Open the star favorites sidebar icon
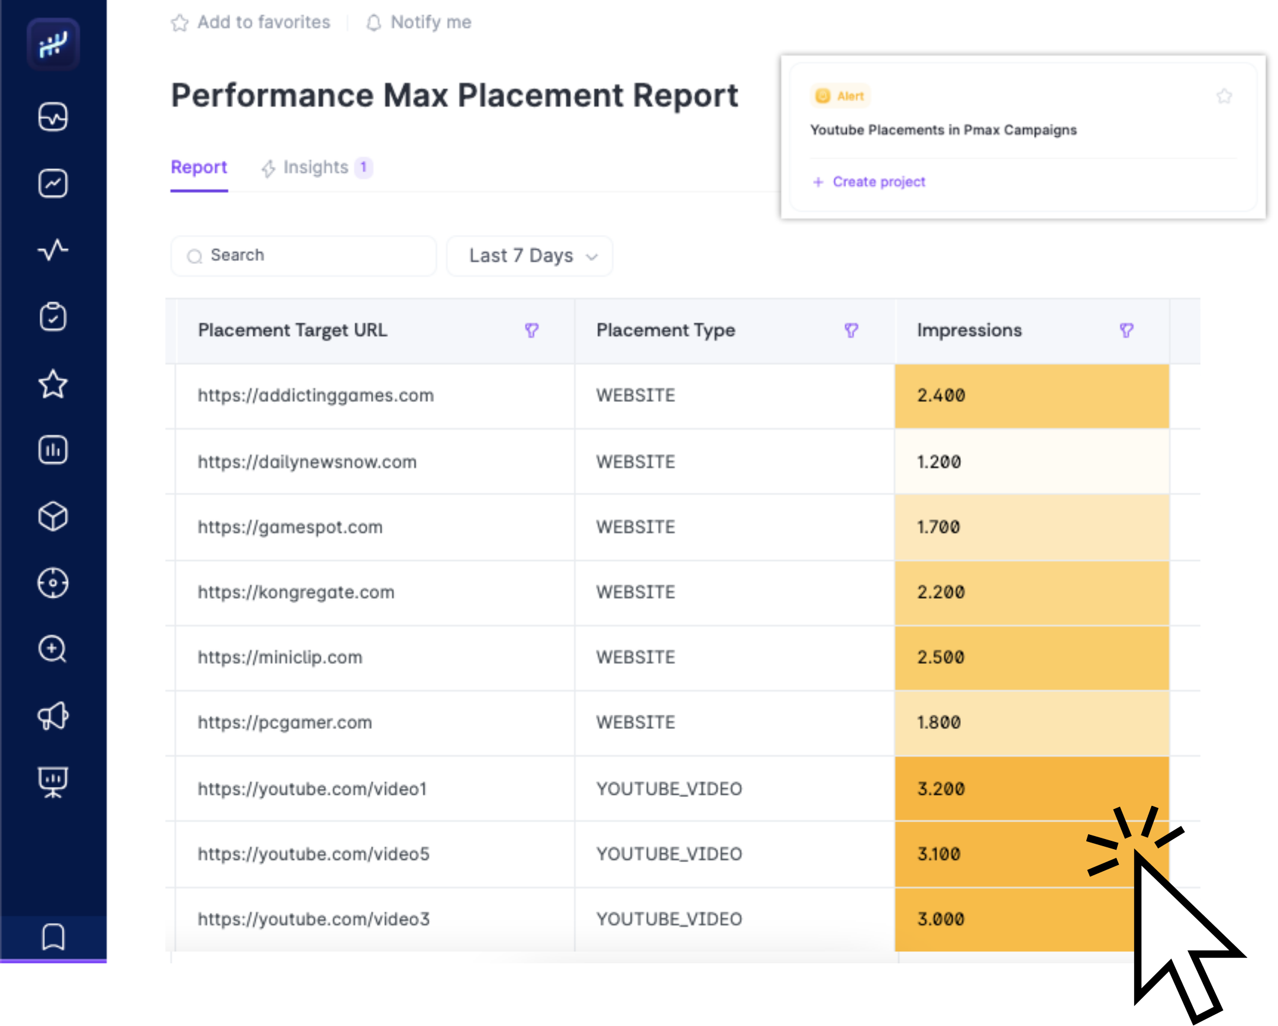 pyautogui.click(x=53, y=384)
